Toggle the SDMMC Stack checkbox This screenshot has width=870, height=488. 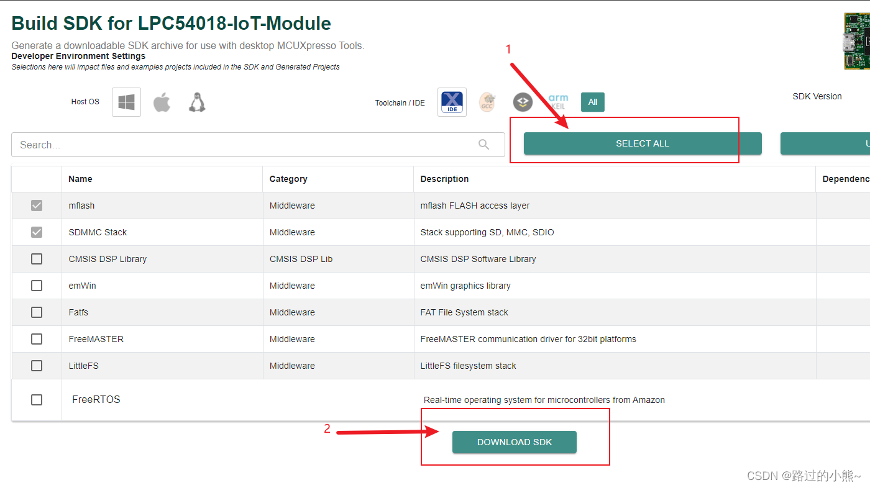(x=37, y=232)
